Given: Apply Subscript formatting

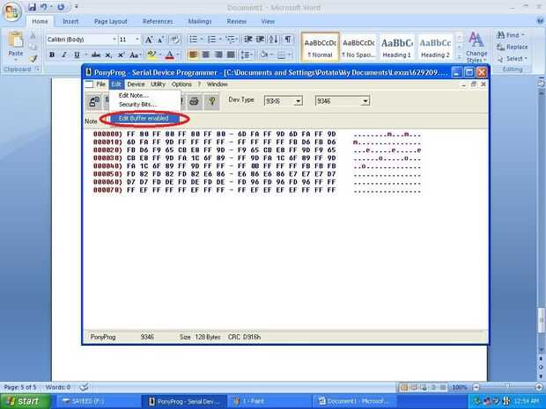Looking at the screenshot, I should 108,55.
